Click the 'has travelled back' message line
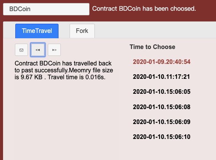Viewport: 216px width, 160px height. [x=63, y=63]
